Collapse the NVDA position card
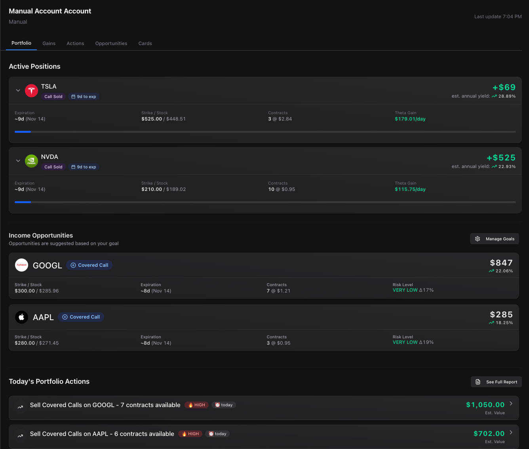The image size is (529, 449). click(x=18, y=161)
